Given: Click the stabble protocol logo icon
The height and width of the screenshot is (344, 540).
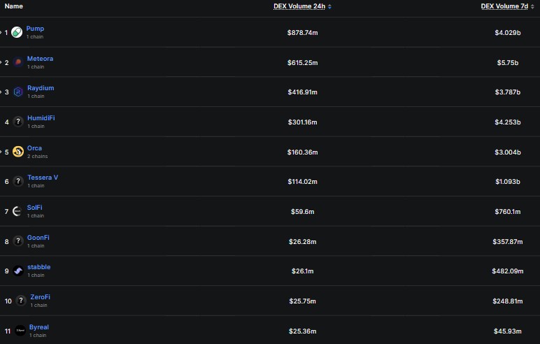Looking at the screenshot, I should point(18,271).
